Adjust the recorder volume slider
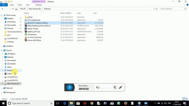 [107, 88]
